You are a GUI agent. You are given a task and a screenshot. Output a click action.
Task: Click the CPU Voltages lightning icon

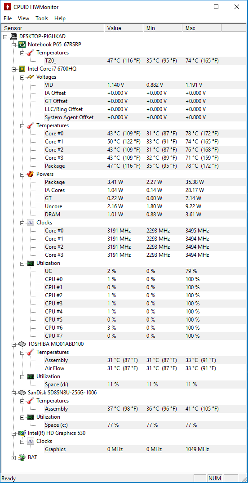31,77
